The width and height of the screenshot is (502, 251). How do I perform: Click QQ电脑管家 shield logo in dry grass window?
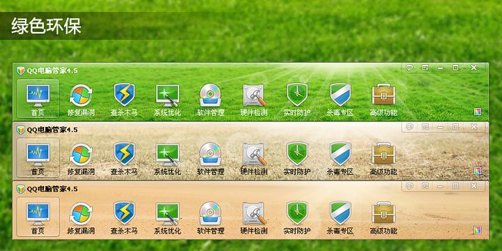coord(21,130)
